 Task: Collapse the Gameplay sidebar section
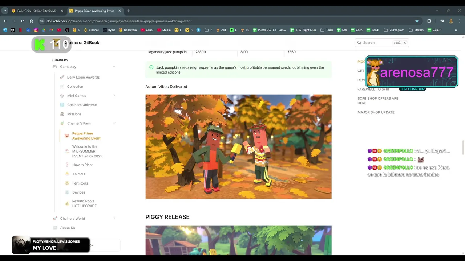tap(114, 67)
